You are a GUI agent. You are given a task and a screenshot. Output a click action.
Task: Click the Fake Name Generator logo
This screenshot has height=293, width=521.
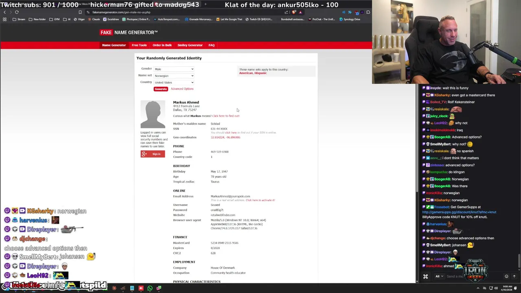pyautogui.click(x=129, y=33)
